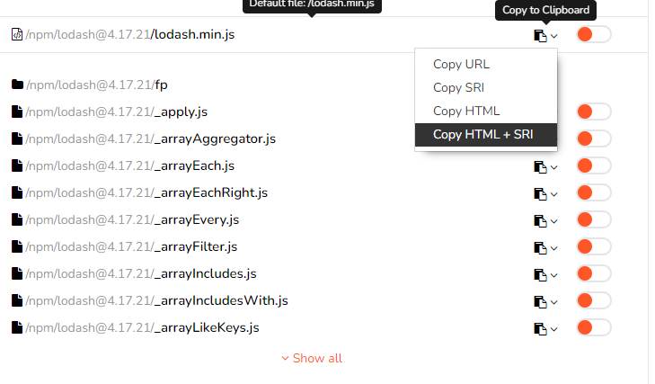Open the fp folder link

97,85
